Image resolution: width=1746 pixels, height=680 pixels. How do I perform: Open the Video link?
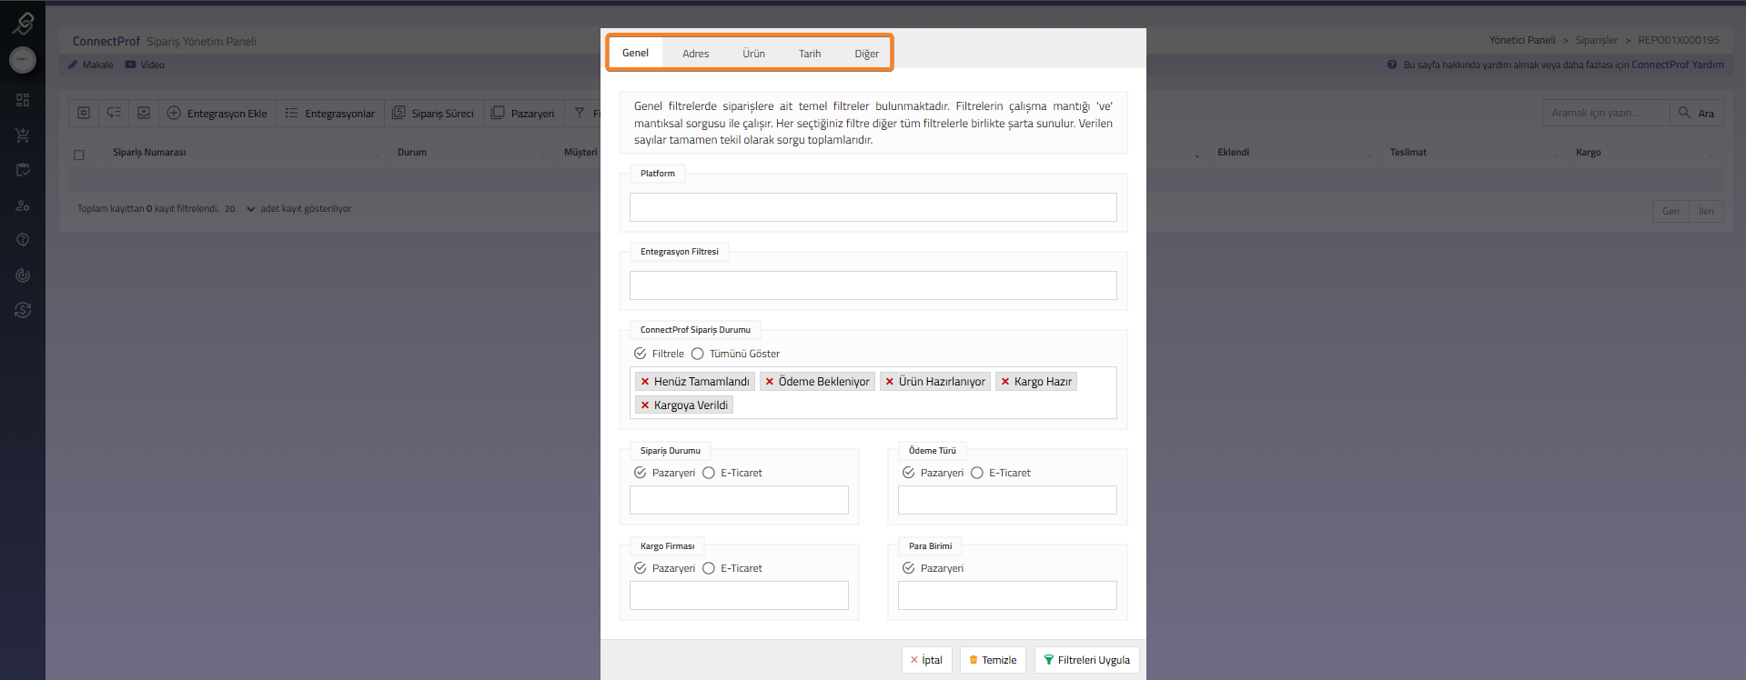click(x=145, y=65)
